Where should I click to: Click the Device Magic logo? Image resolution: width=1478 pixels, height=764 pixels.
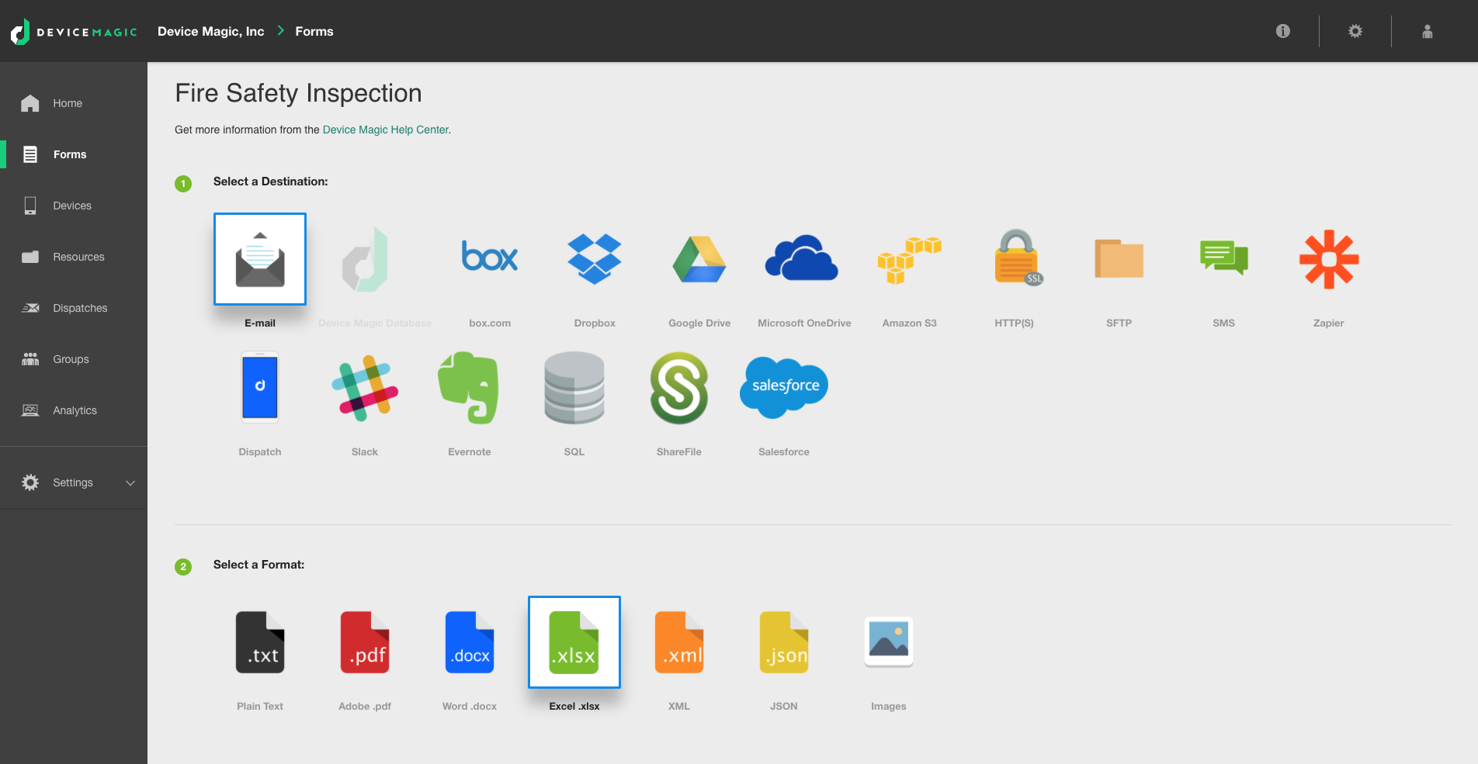[75, 32]
